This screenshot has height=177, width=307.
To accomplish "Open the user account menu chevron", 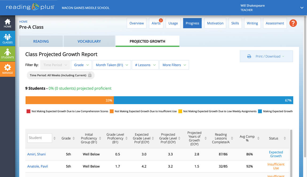I will click(302, 8).
